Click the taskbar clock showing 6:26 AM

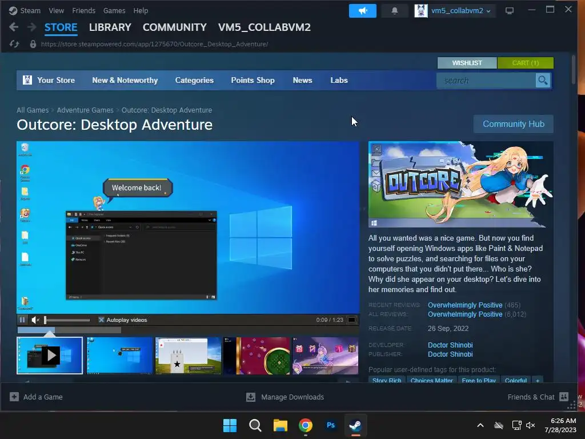tap(560, 425)
